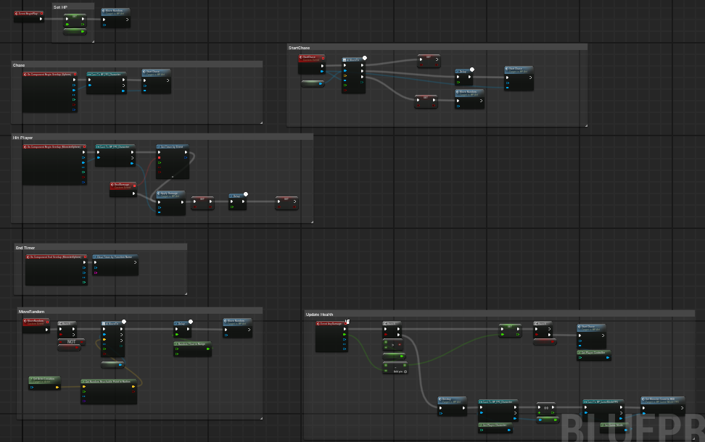Select the Hit Player comment box title

[x=23, y=138]
